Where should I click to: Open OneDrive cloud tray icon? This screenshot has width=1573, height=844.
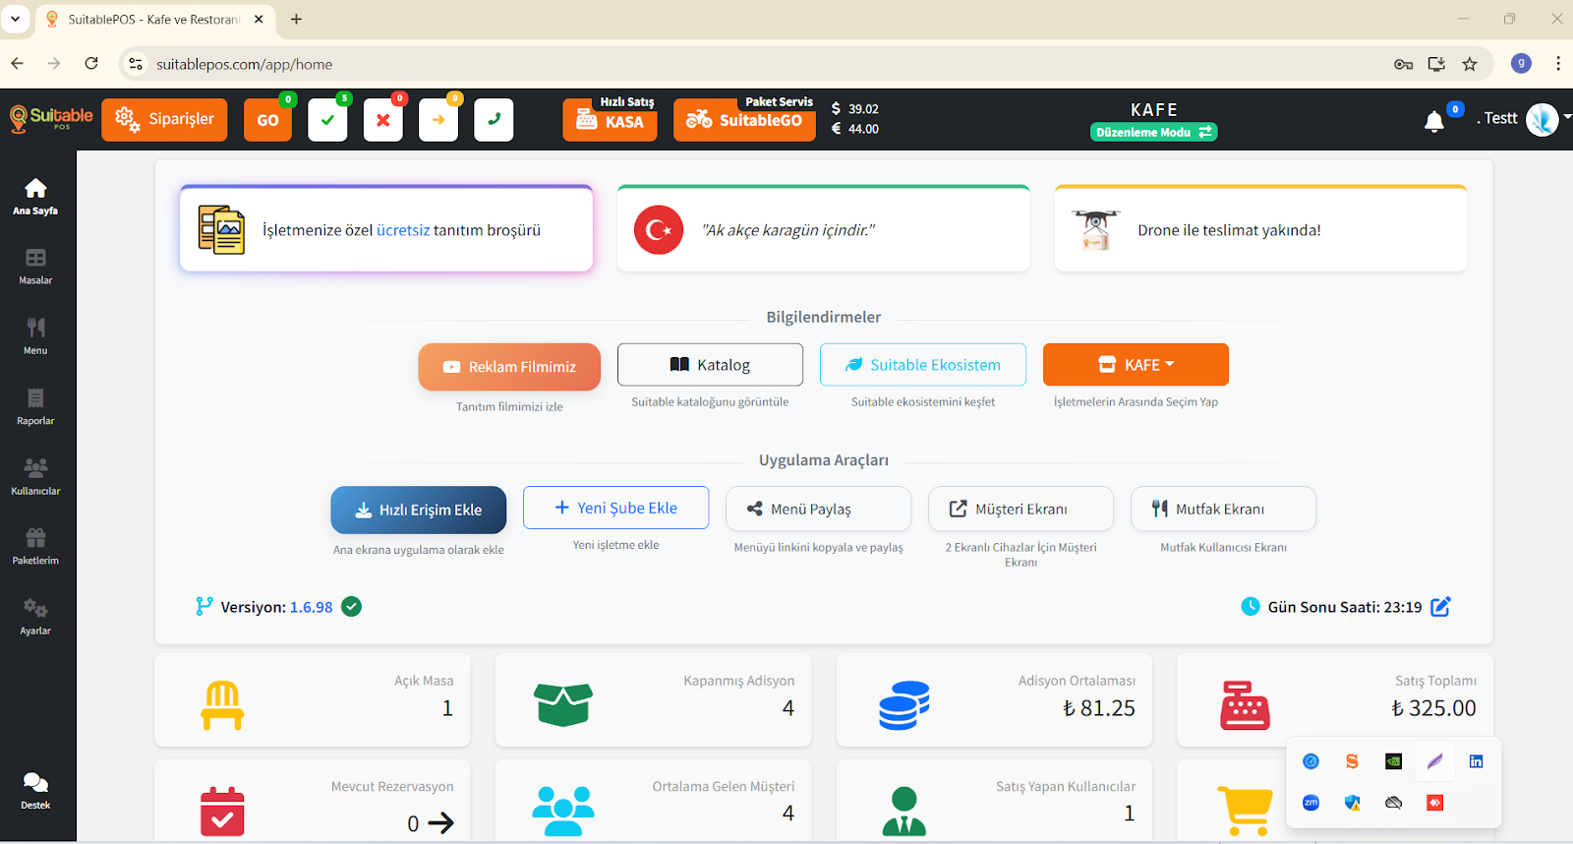1393,803
